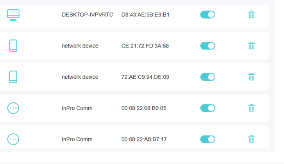Screen dimensions: 284x164
Task: Toggle off network device CE:21:72:FD:3A:68
Action: pos(208,46)
